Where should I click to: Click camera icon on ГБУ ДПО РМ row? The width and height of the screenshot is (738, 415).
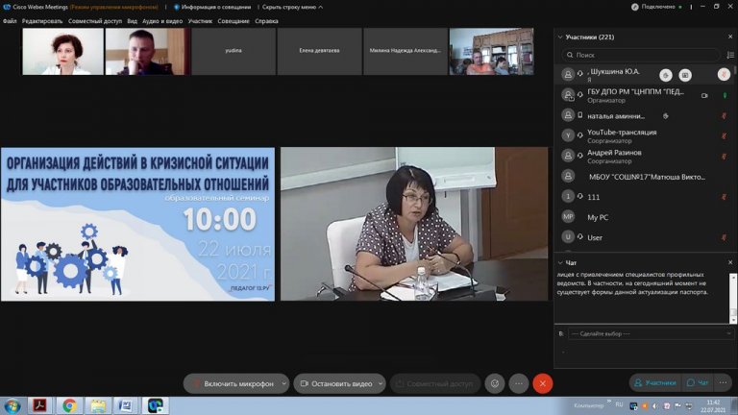tap(704, 95)
